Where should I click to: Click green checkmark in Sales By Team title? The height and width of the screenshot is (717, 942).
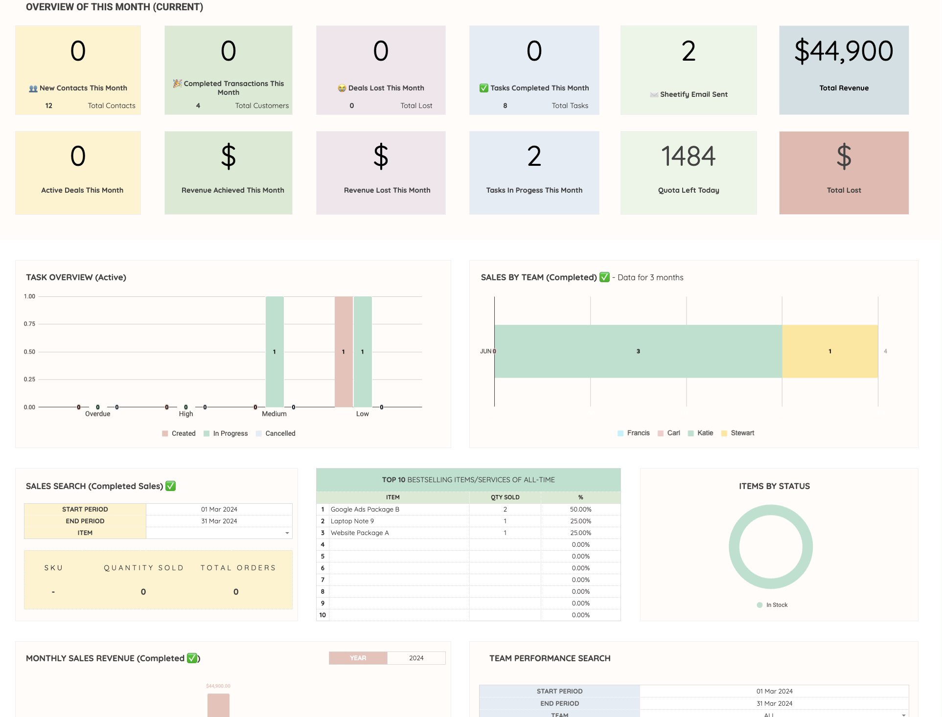[604, 277]
